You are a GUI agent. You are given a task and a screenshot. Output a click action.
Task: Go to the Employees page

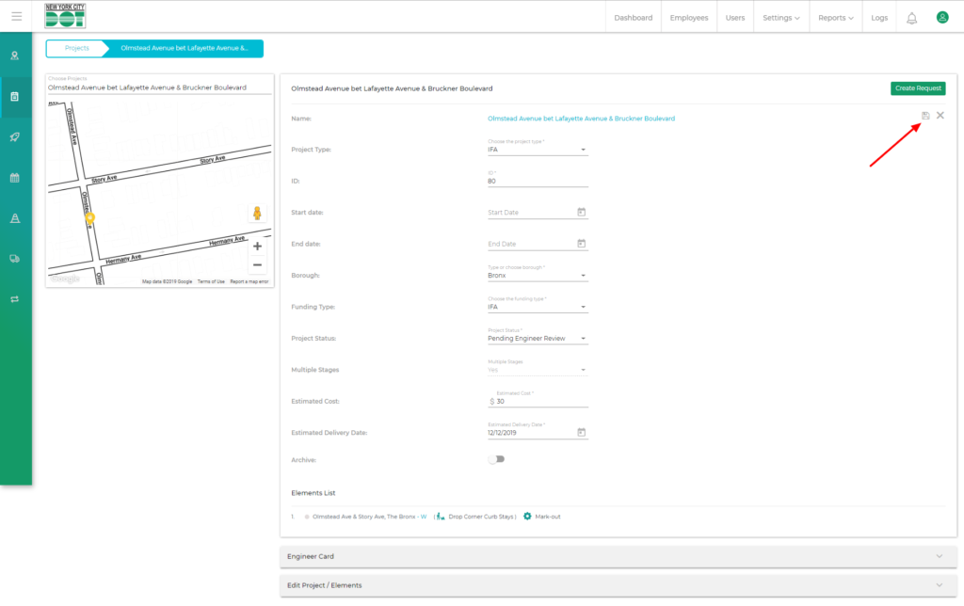[x=688, y=18]
